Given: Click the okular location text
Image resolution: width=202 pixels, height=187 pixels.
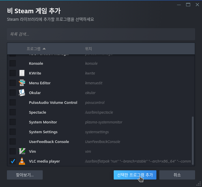Looking at the screenshot, I should (90, 93).
